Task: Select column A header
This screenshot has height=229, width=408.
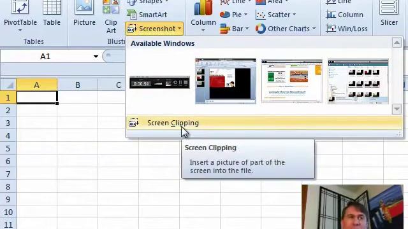Action: coord(37,85)
